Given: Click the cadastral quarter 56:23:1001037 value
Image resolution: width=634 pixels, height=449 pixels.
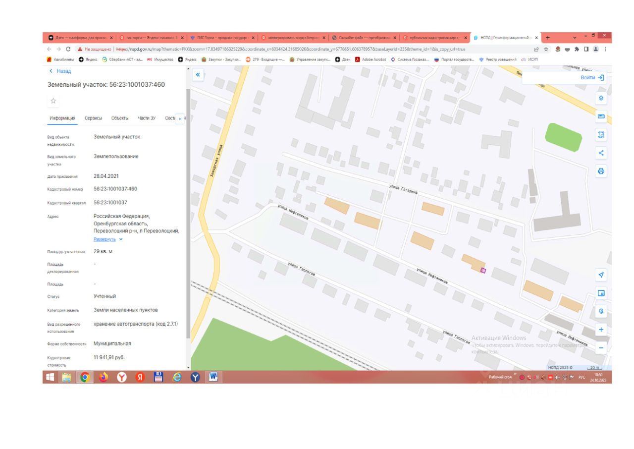Looking at the screenshot, I should pyautogui.click(x=110, y=203).
